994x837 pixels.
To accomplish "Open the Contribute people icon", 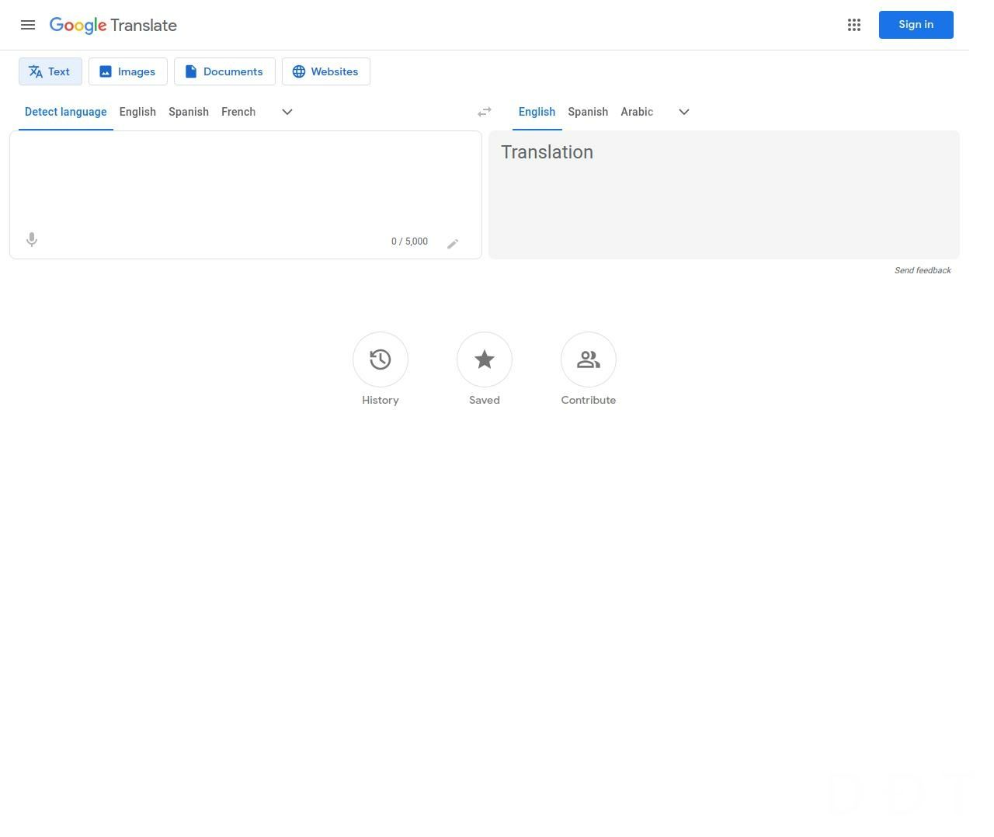I will [589, 359].
